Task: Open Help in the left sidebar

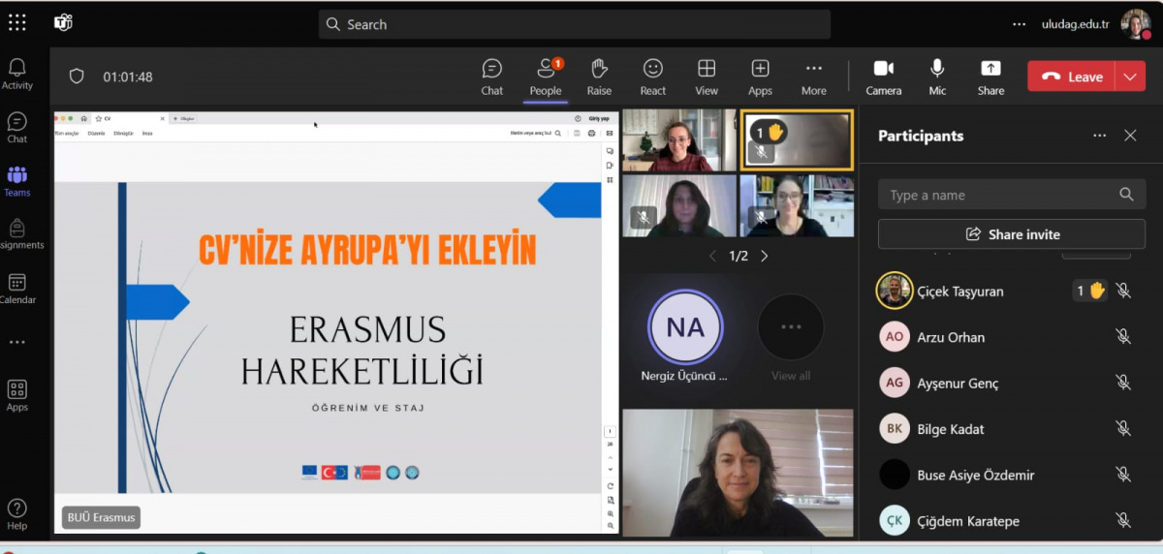Action: pos(17,514)
